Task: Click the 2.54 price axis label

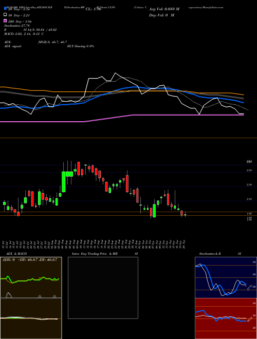Action: pyautogui.click(x=249, y=171)
